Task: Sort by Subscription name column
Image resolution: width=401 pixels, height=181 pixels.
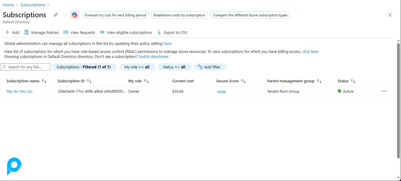Action: pos(27,81)
